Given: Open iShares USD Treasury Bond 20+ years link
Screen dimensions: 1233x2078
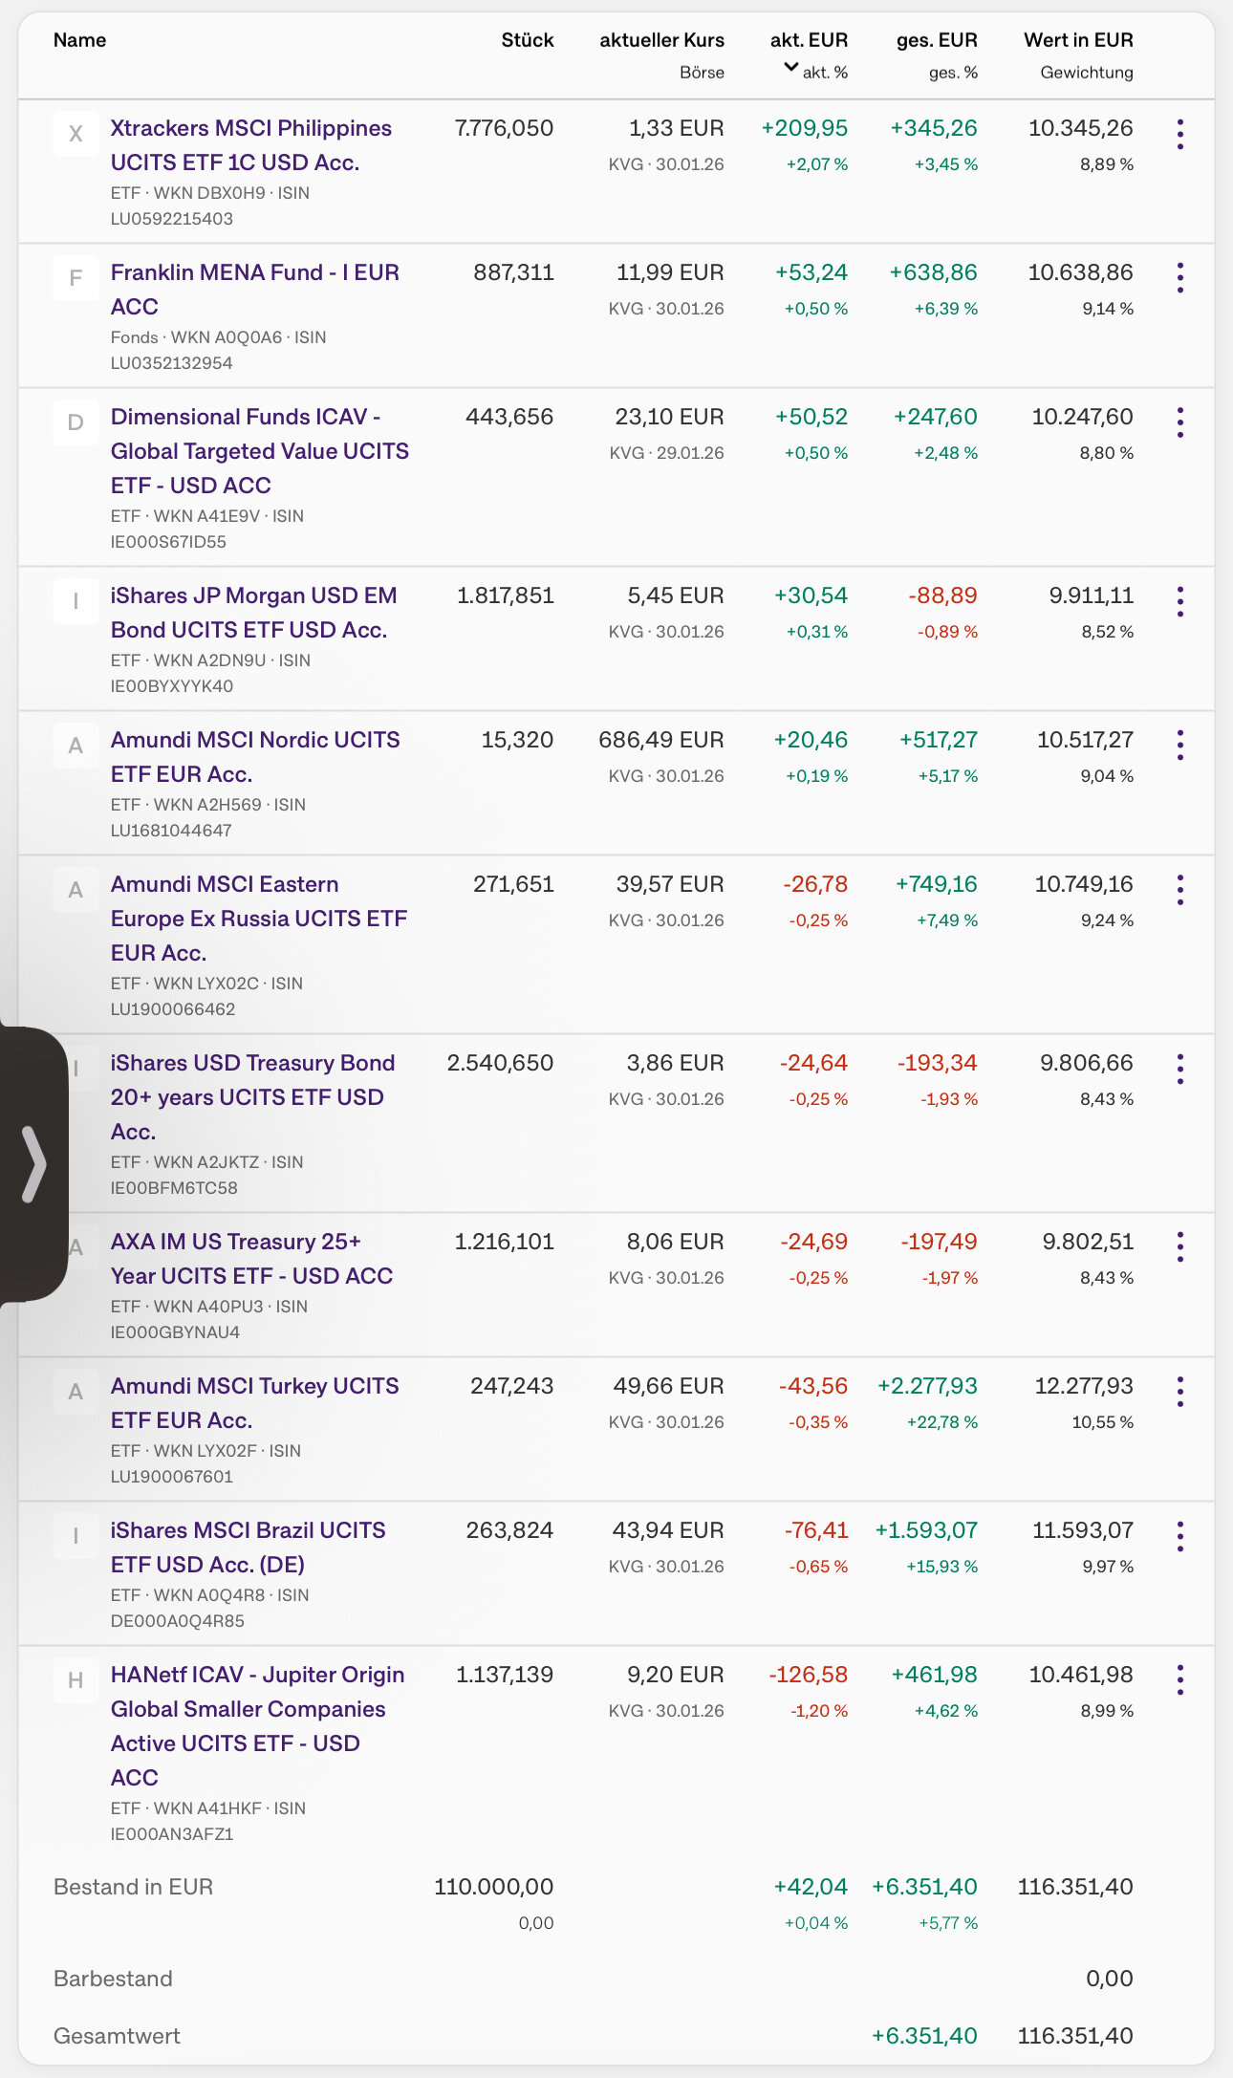Looking at the screenshot, I should pyautogui.click(x=252, y=1096).
